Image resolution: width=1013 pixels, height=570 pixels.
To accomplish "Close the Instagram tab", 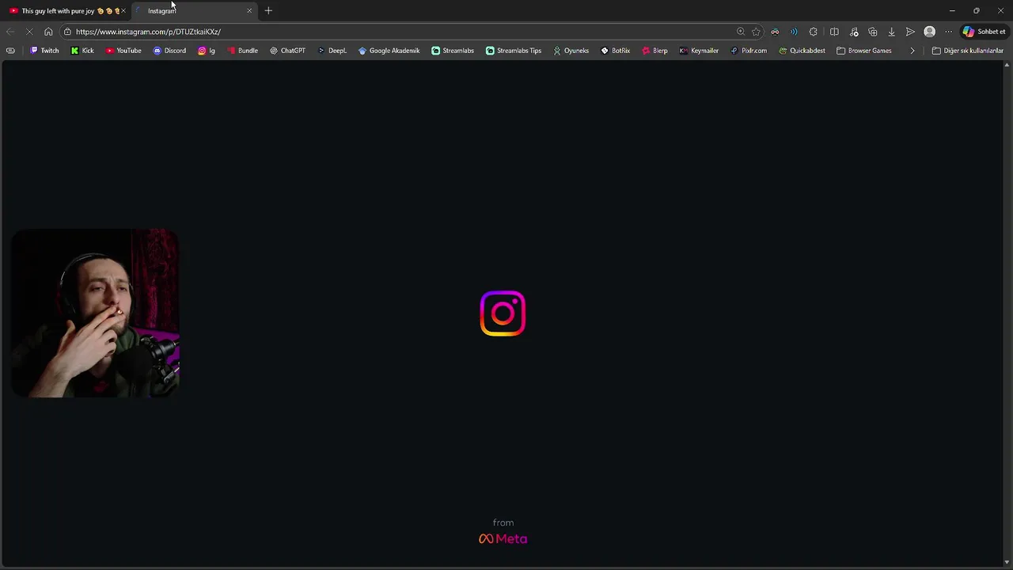I will 249,11.
